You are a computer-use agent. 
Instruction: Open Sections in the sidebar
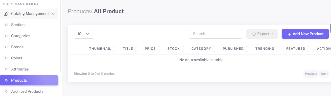[19, 25]
